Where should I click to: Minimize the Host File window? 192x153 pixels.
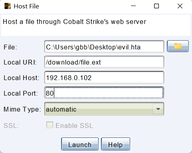tap(133, 6)
